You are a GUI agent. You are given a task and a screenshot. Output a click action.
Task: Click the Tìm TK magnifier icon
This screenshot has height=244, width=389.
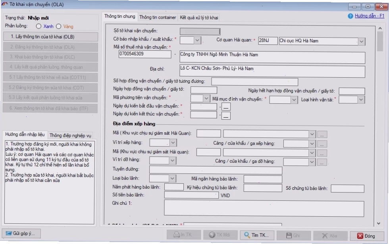pyautogui.click(x=247, y=235)
